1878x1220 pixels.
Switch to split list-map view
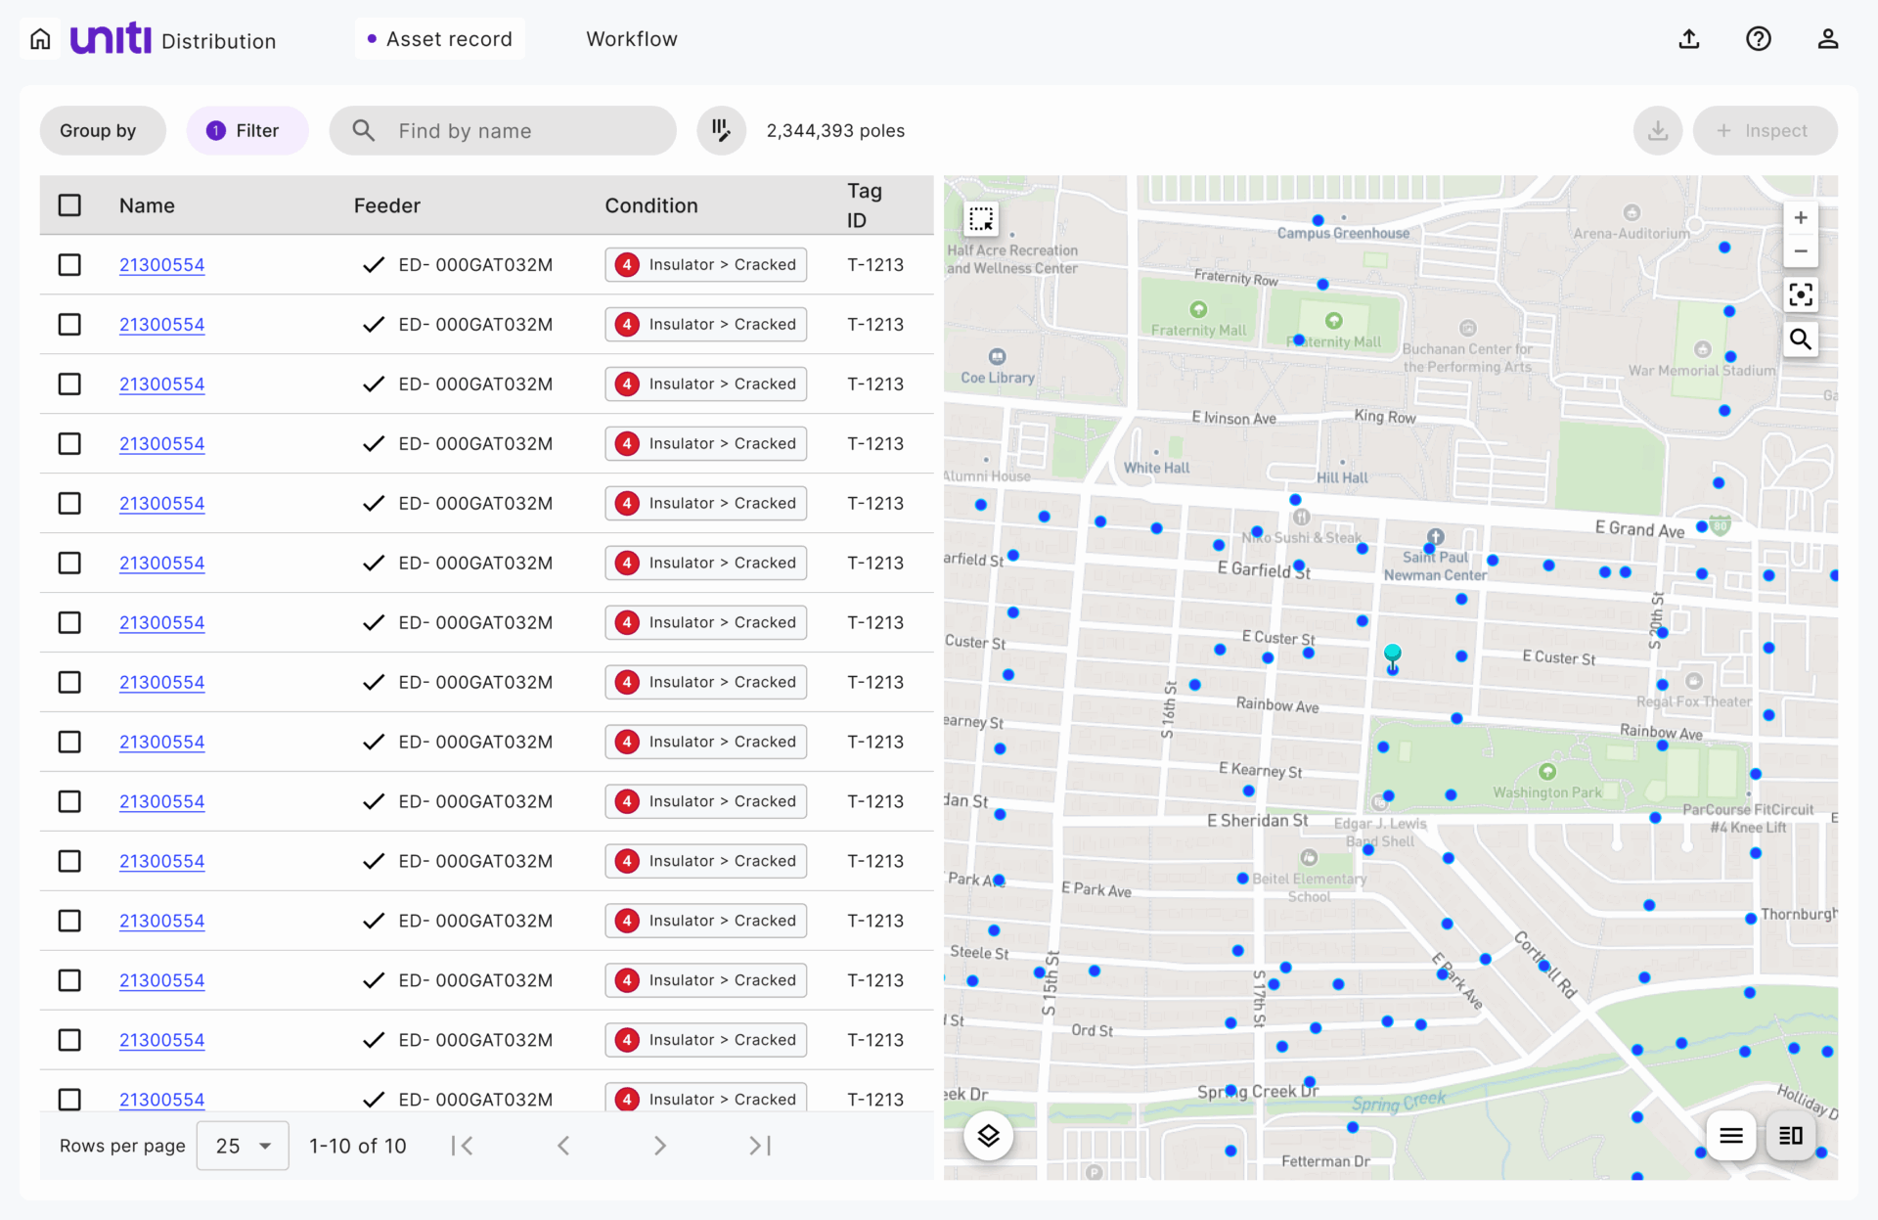point(1791,1136)
